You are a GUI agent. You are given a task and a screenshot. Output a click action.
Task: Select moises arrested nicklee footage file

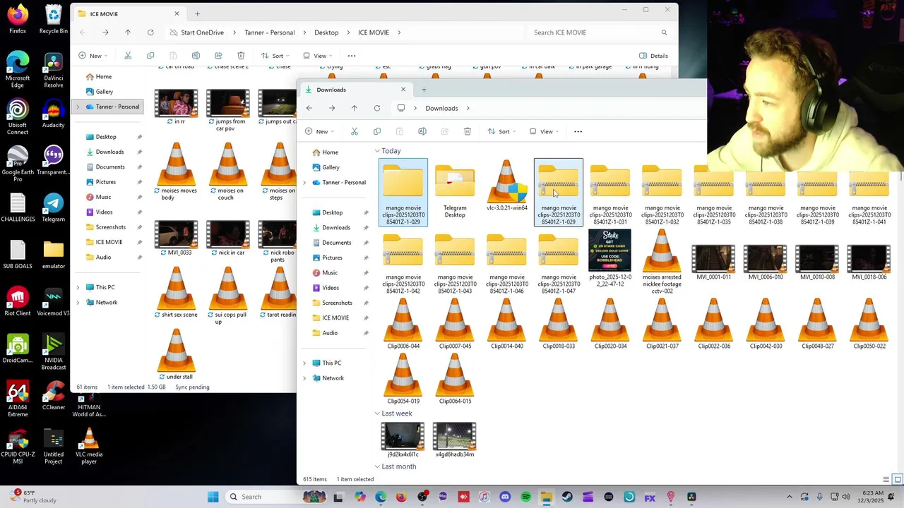662,262
